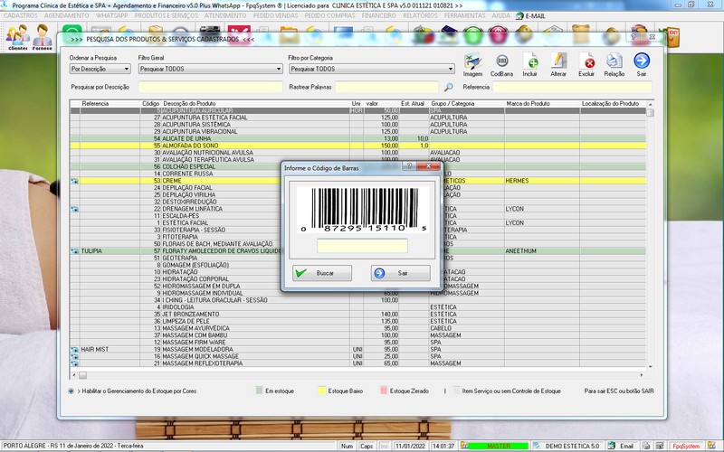The width and height of the screenshot is (724, 452).
Task: Click Pesquisar por Descrição input field
Action: click(211, 87)
